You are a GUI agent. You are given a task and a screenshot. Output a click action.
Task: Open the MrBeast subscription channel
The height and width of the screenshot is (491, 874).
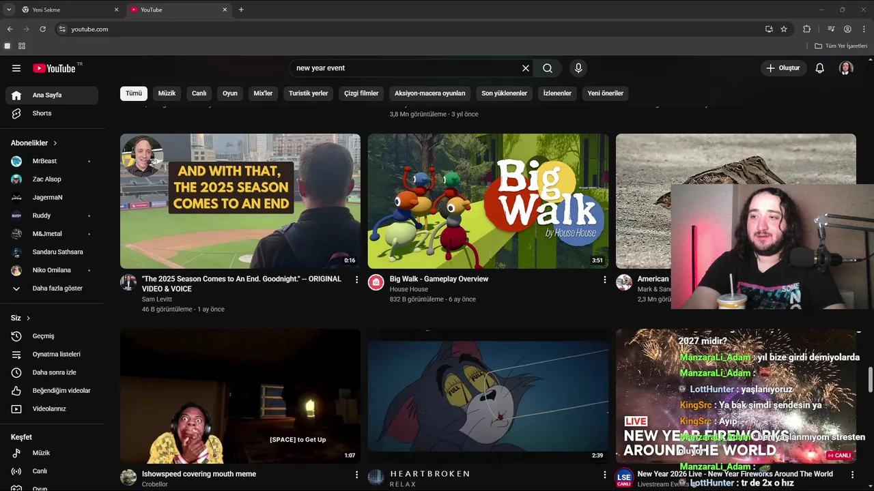tap(52, 161)
